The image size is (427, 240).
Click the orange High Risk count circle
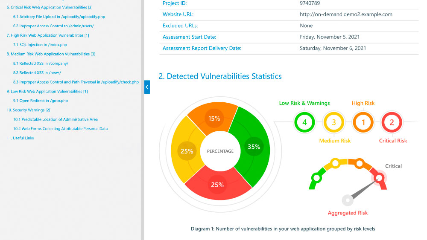[x=363, y=122]
